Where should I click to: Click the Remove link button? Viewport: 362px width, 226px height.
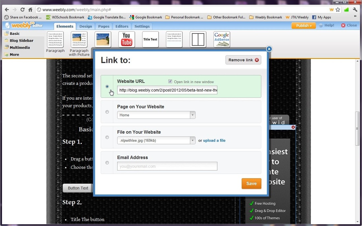click(243, 60)
